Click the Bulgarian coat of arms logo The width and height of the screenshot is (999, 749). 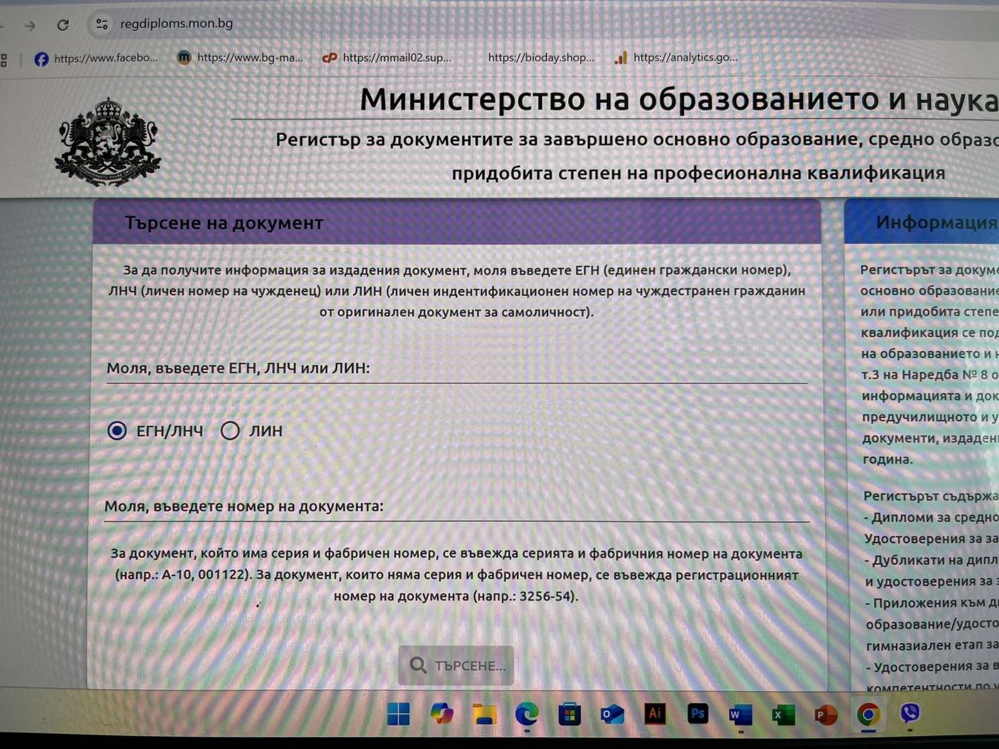108,143
